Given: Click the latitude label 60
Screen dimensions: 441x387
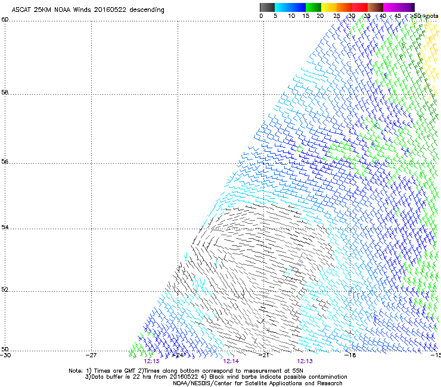Looking at the screenshot, I should coord(5,20).
